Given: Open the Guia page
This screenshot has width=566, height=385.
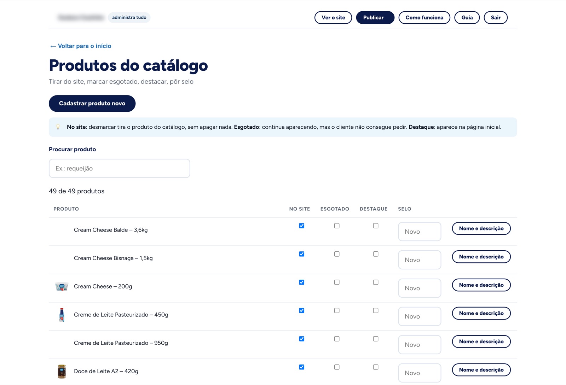Looking at the screenshot, I should (x=467, y=18).
